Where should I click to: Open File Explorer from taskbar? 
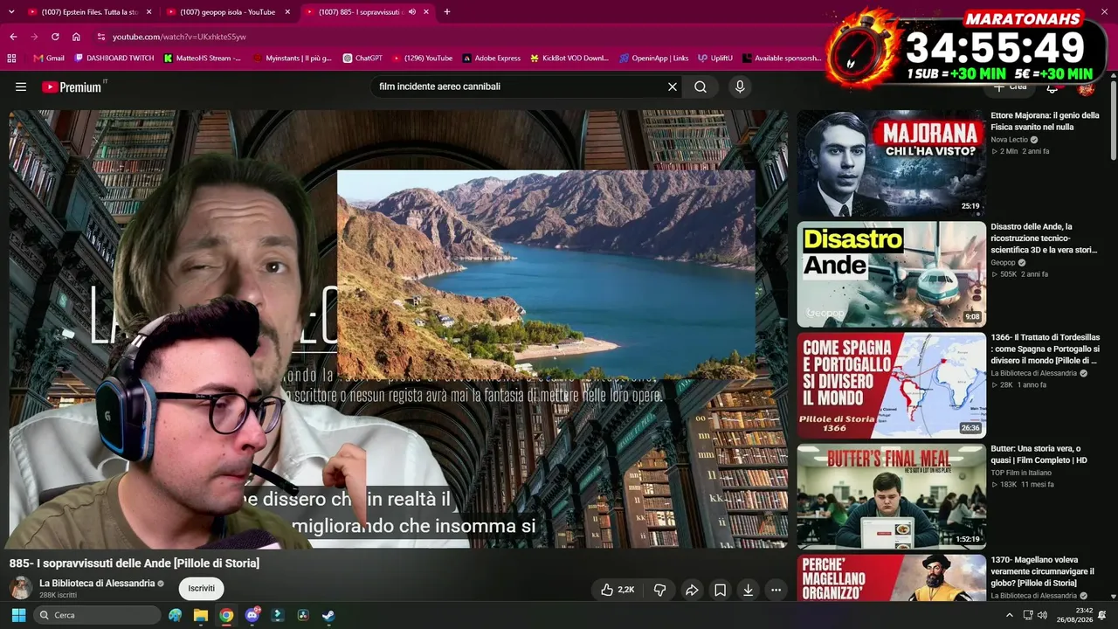201,615
